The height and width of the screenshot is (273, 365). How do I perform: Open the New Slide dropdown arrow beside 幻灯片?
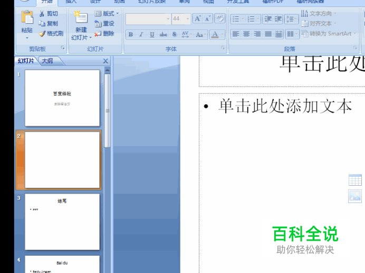(90, 37)
